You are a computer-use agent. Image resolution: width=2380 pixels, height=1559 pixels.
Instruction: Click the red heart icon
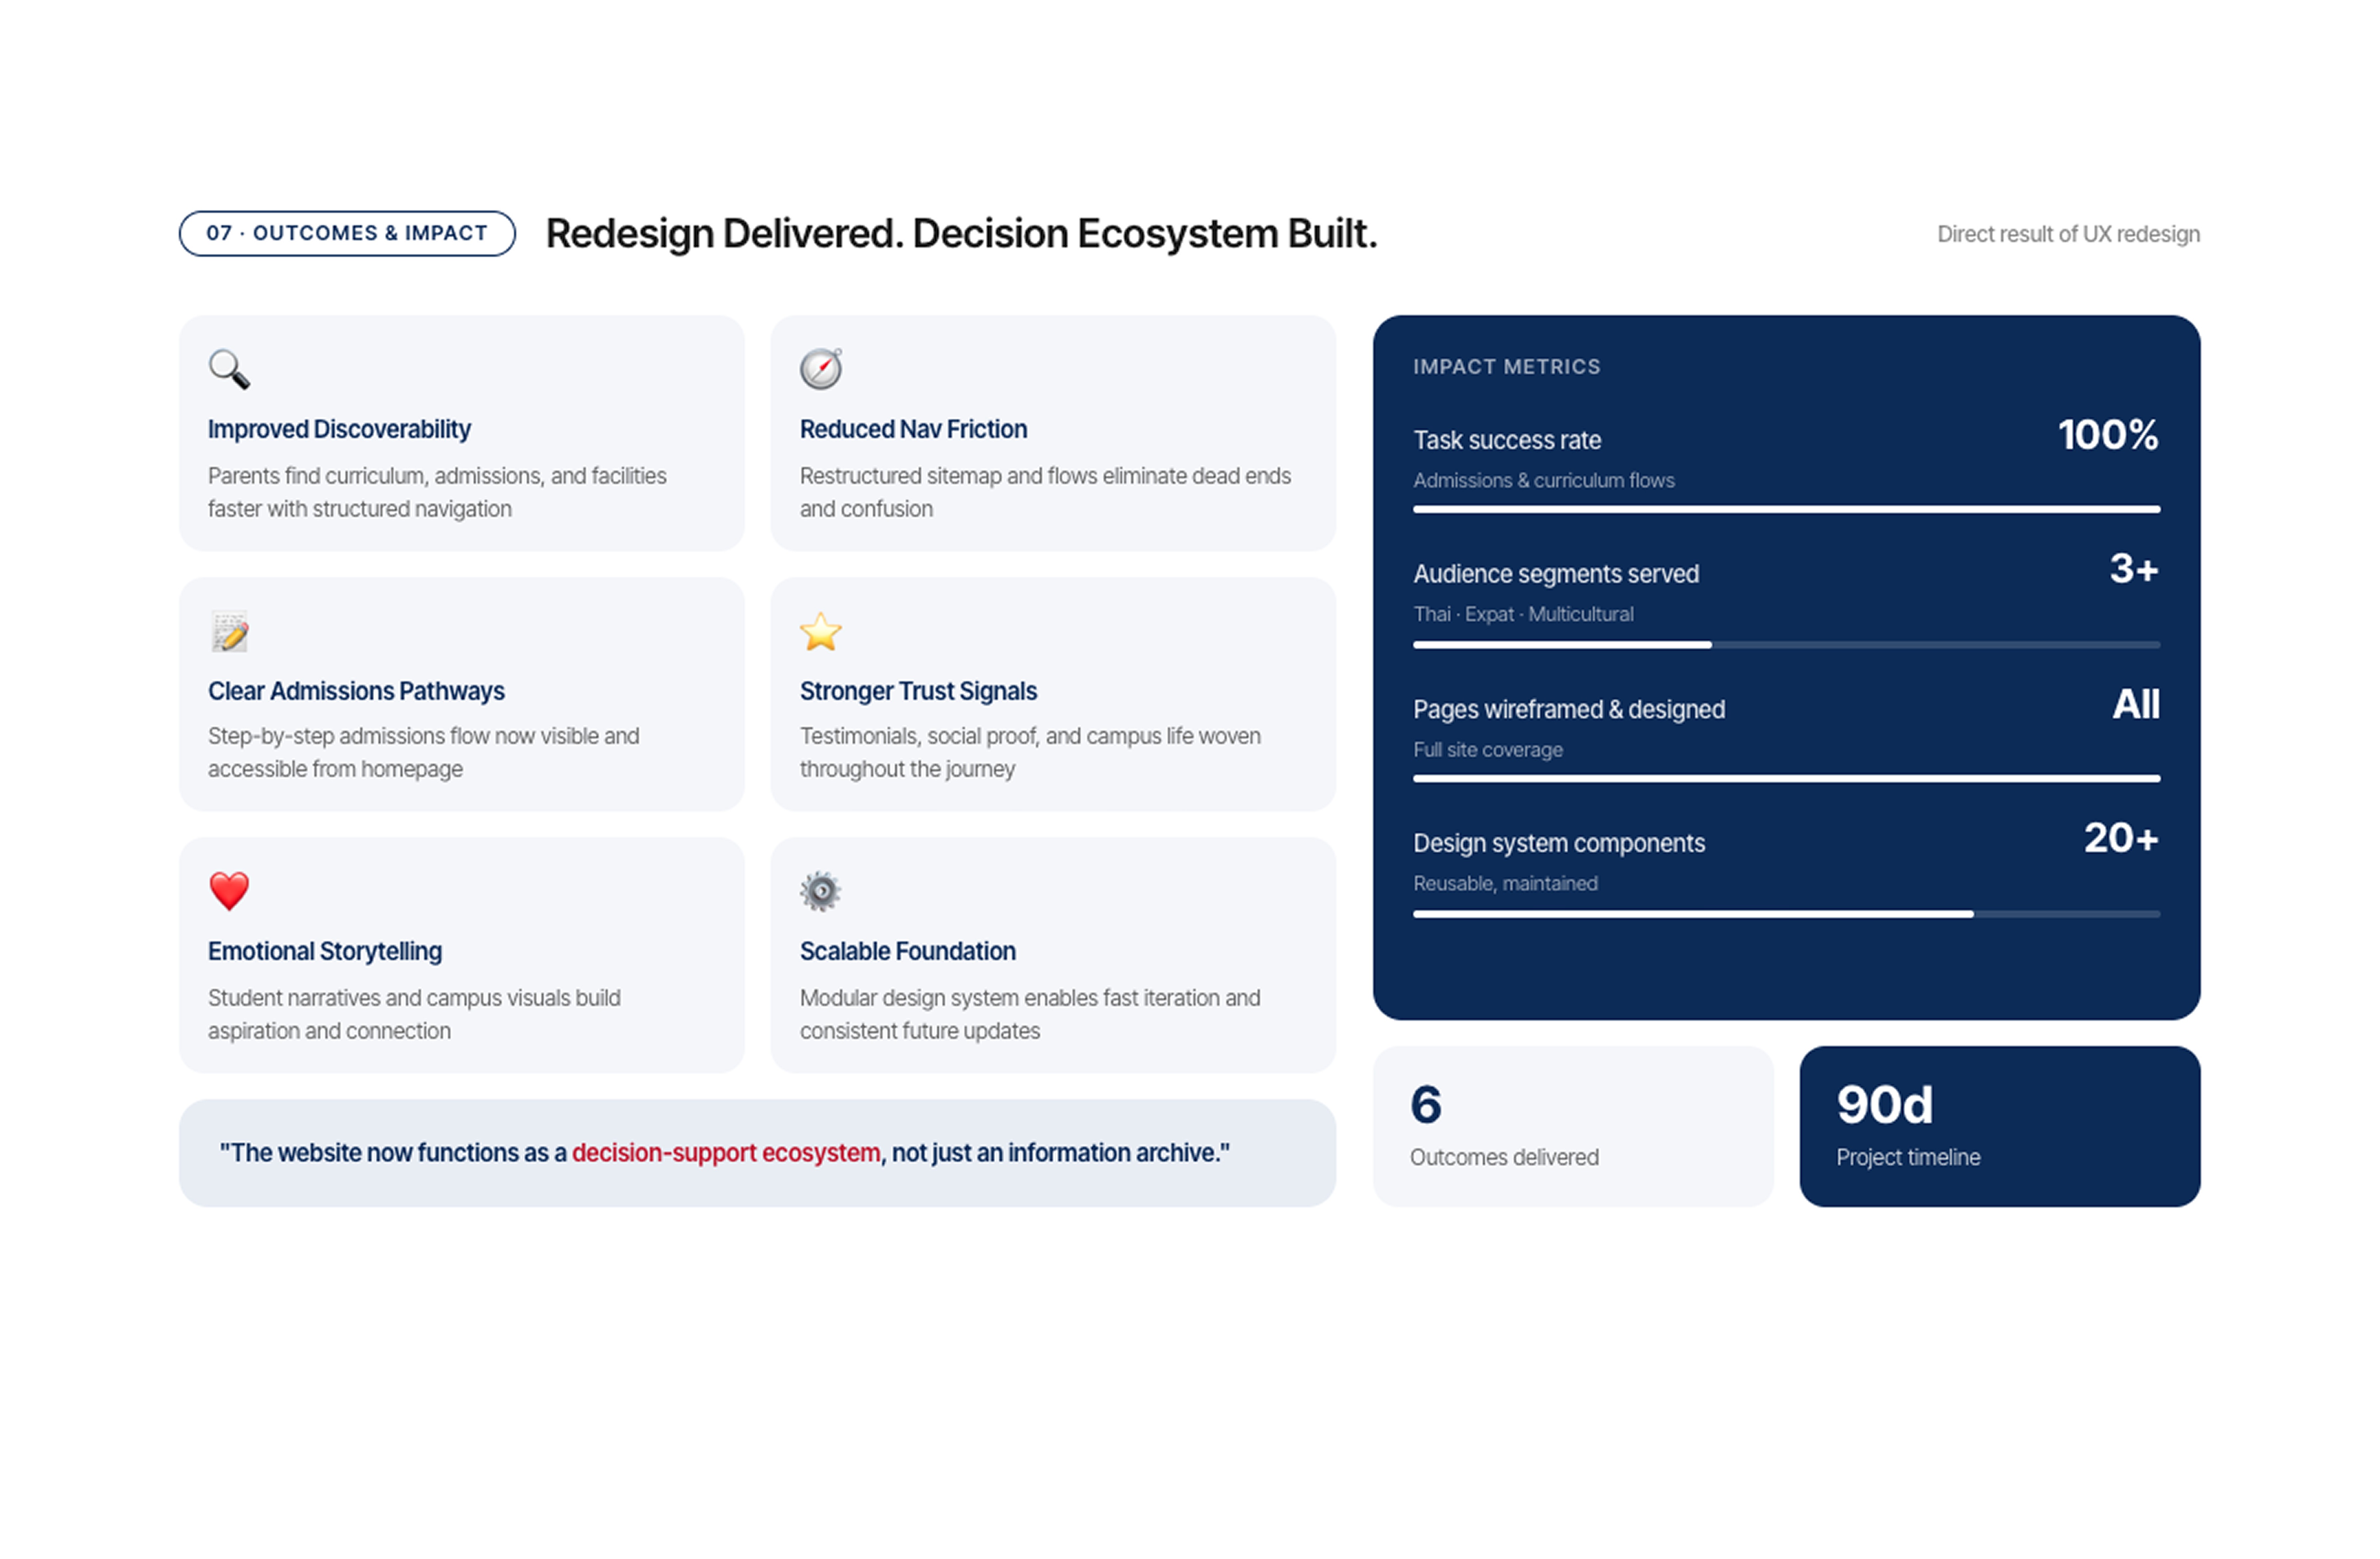[x=229, y=891]
